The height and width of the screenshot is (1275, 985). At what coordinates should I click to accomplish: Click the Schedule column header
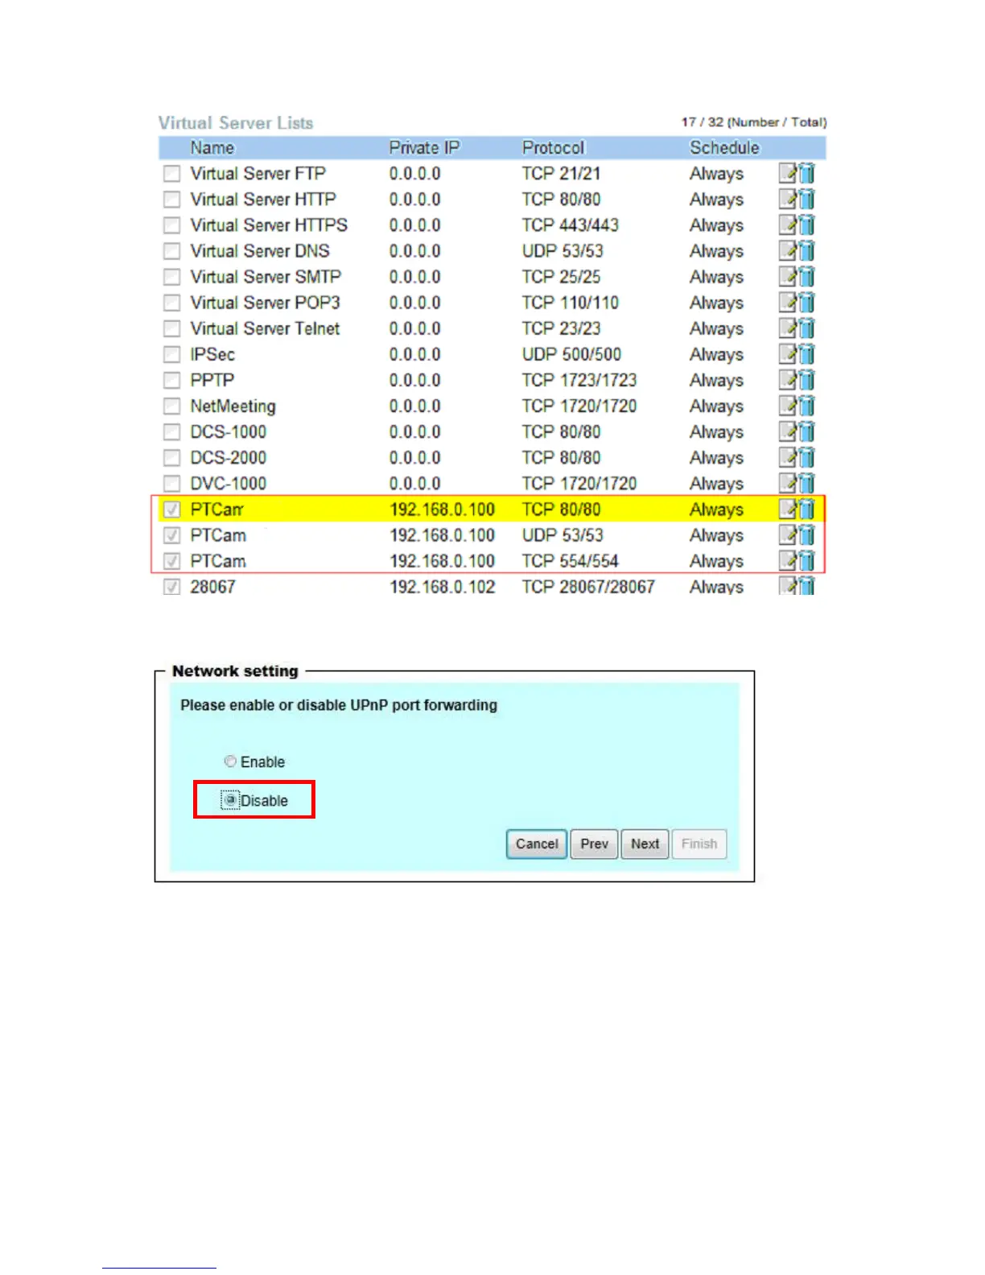(x=724, y=147)
